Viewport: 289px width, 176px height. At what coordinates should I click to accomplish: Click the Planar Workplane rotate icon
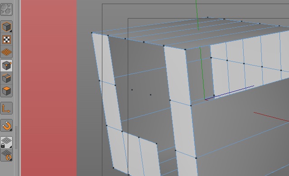click(6, 155)
